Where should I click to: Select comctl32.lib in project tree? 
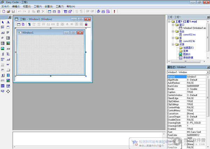click(x=189, y=41)
